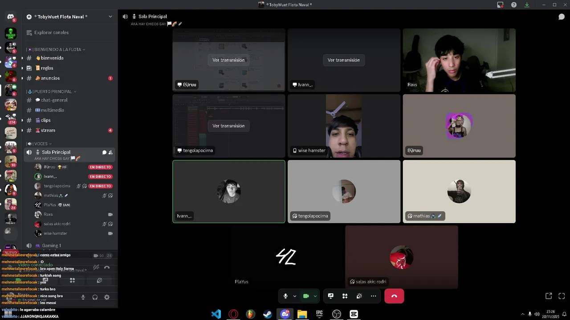The width and height of the screenshot is (570, 320).
Task: Open OBS Studio from taskbar
Action: coord(337,314)
